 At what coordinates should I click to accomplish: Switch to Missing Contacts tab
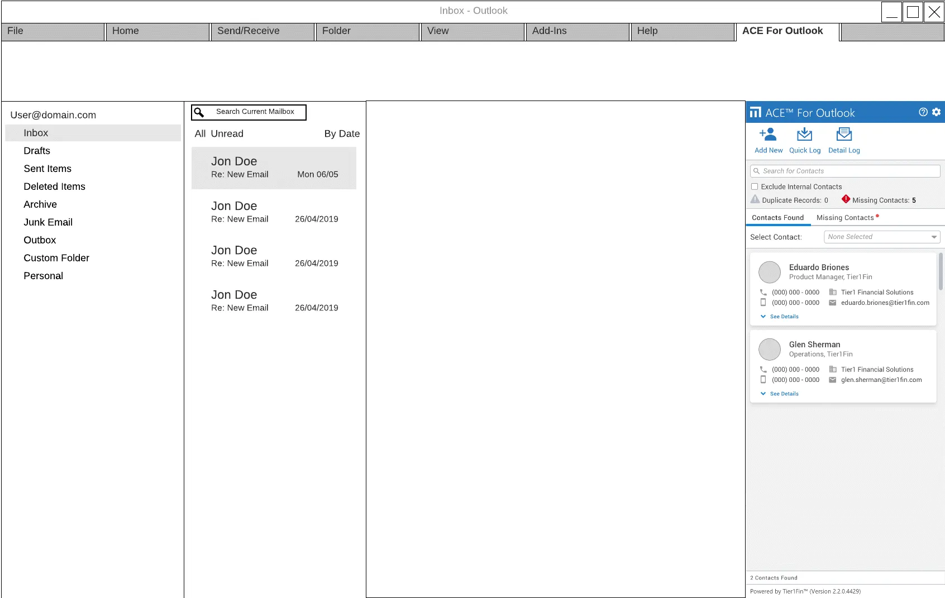point(847,218)
